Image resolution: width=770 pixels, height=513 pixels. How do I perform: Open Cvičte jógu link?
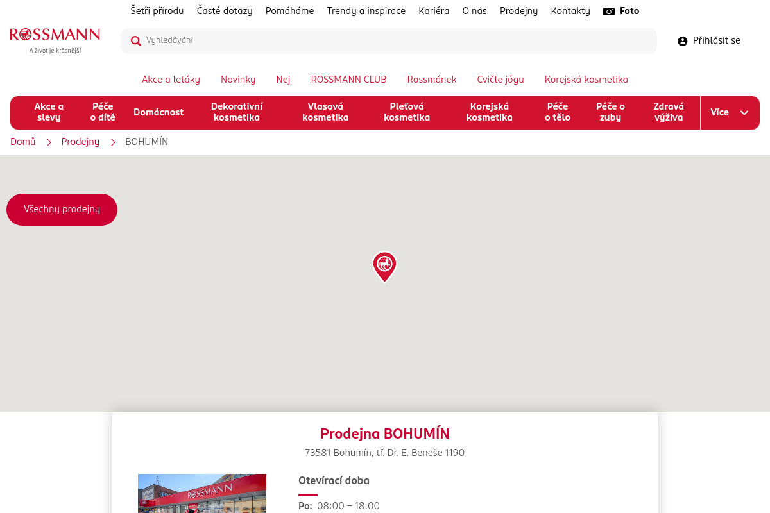point(501,80)
